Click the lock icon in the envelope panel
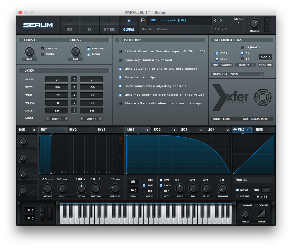This screenshot has height=249, width=292. tap(120, 138)
